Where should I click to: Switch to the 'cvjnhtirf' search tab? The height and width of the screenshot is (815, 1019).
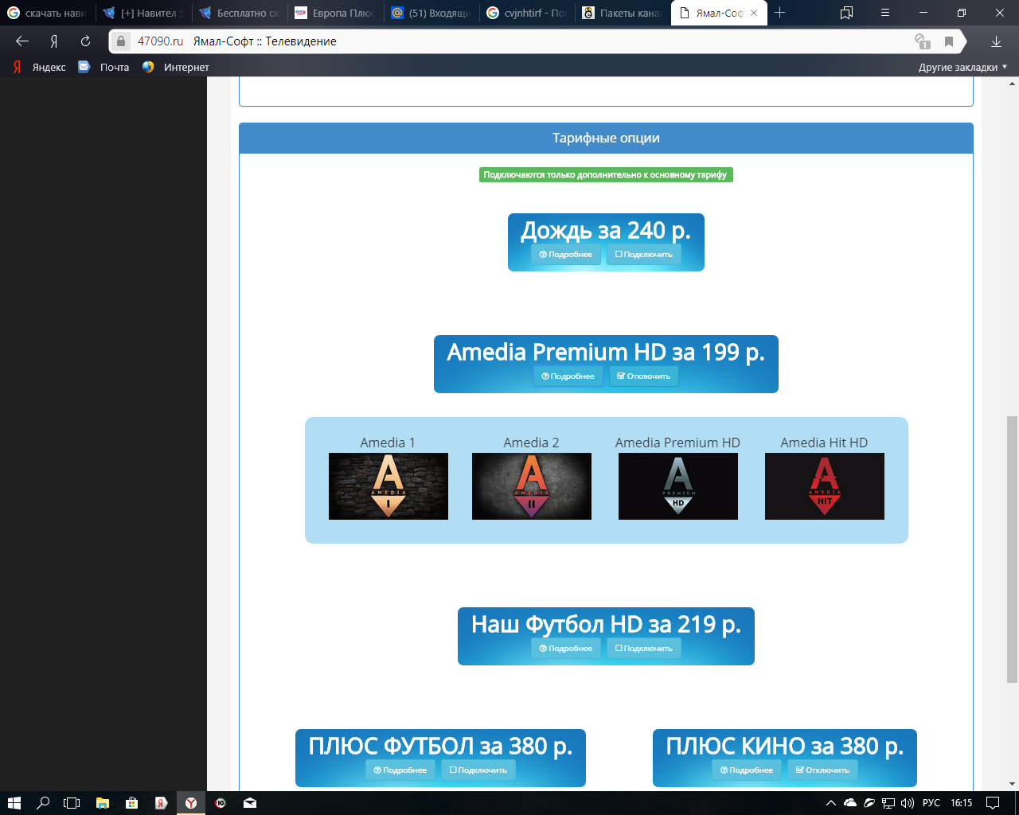tap(526, 13)
